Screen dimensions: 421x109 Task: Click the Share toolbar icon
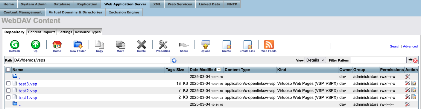coord(184,45)
